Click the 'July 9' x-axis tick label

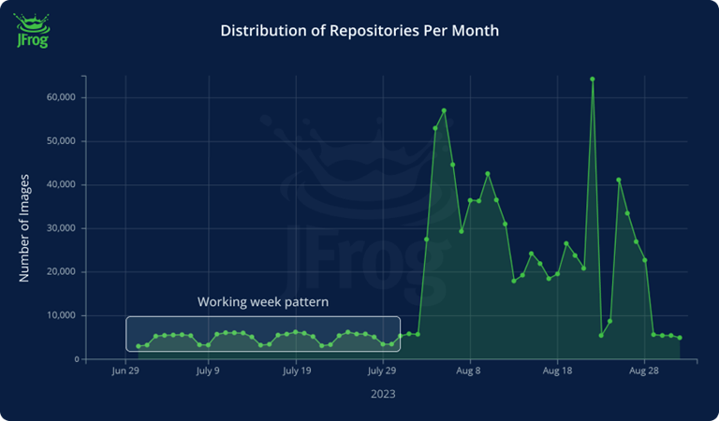click(208, 371)
